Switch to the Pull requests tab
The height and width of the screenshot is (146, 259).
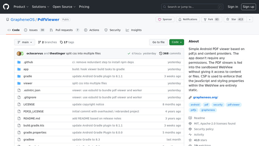[64, 30]
